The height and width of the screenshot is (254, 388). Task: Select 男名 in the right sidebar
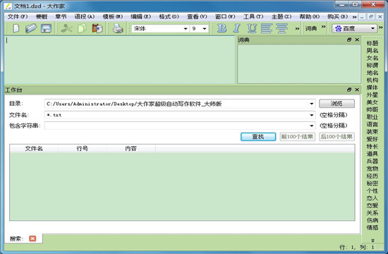pyautogui.click(x=372, y=51)
